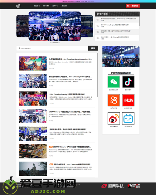156x195 pixels.
Task: Open thumbnail for 游戏出海分享荟 article
Action: point(33,134)
